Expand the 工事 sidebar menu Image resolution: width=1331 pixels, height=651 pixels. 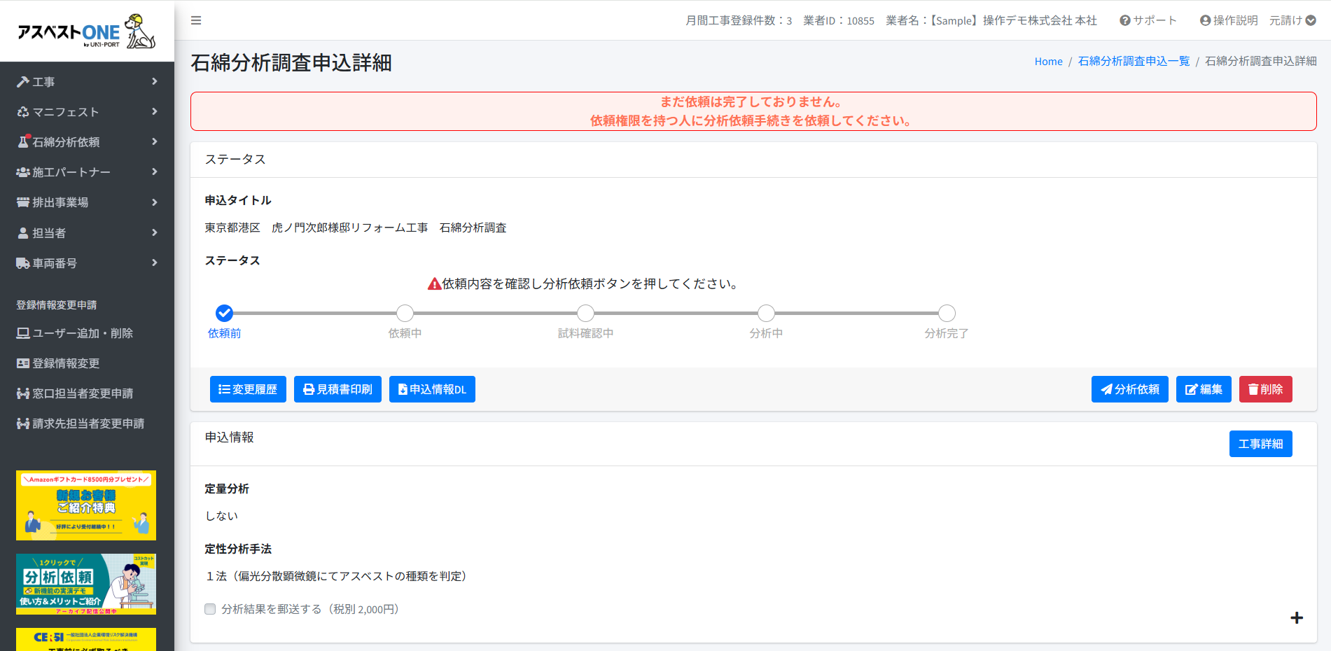pyautogui.click(x=87, y=82)
